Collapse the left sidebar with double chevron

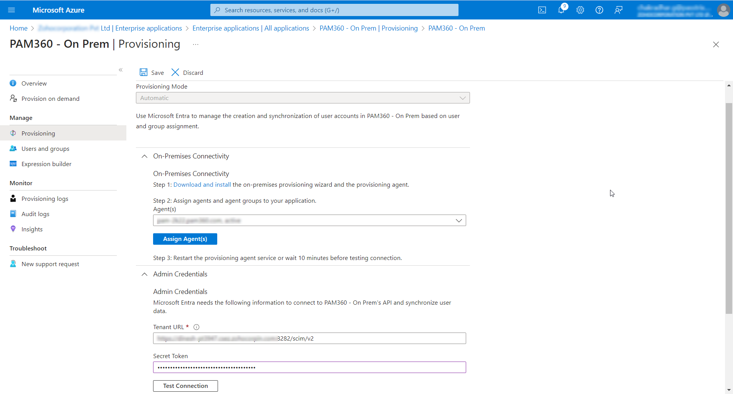[x=121, y=70]
